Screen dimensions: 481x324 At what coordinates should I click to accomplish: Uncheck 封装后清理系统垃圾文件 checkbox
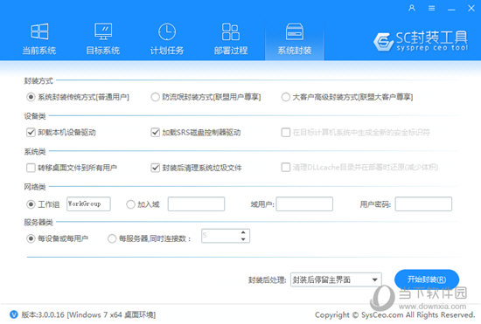click(155, 168)
